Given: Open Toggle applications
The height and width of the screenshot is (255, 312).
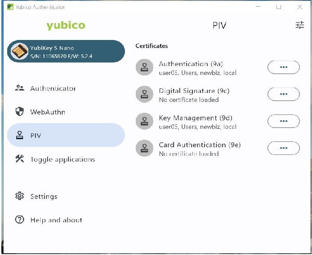Looking at the screenshot, I should (x=62, y=159).
